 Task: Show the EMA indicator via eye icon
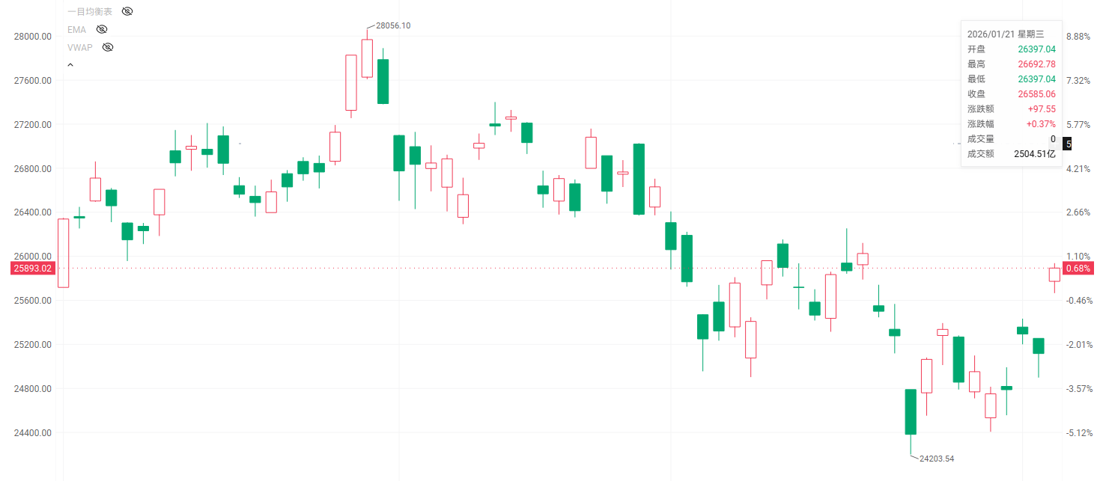[x=102, y=29]
